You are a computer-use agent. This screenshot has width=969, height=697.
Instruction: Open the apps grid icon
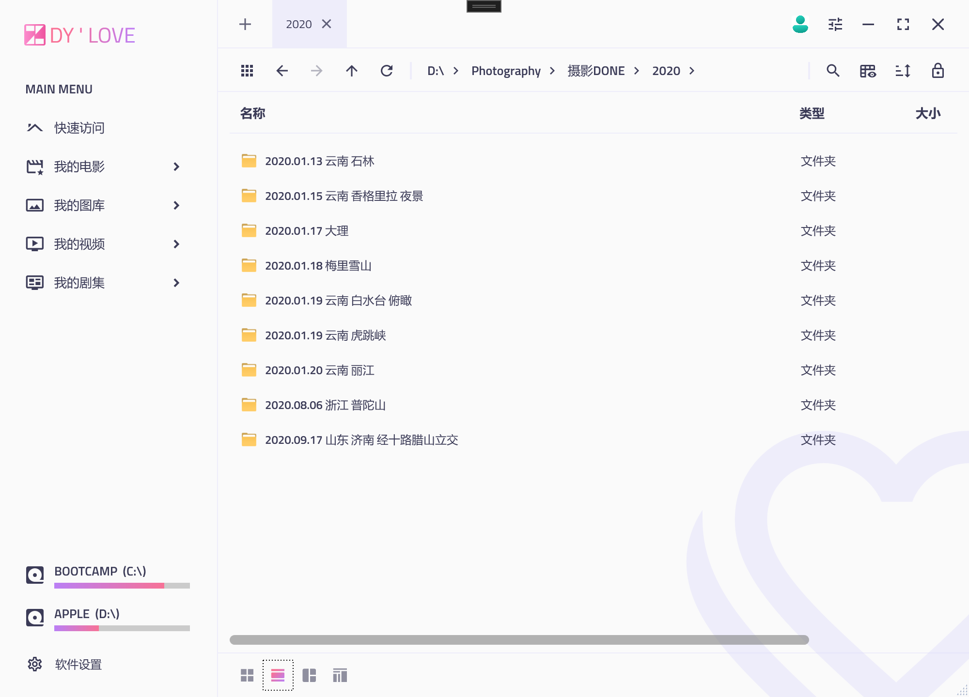click(247, 71)
